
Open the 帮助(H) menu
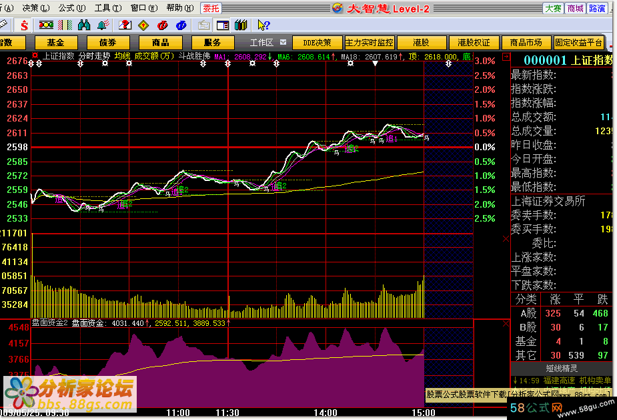180,8
